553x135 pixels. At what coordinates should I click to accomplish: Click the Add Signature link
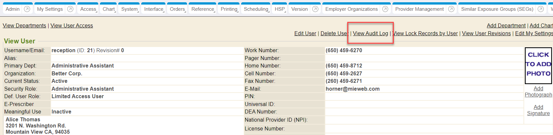pos(538,110)
